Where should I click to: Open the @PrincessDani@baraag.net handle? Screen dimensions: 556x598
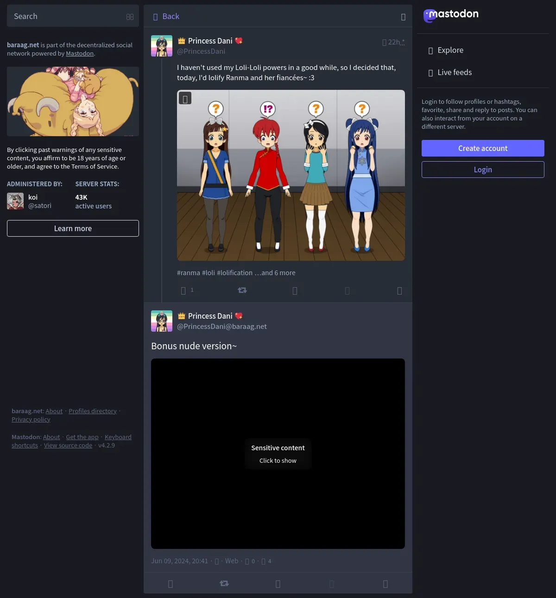click(222, 327)
